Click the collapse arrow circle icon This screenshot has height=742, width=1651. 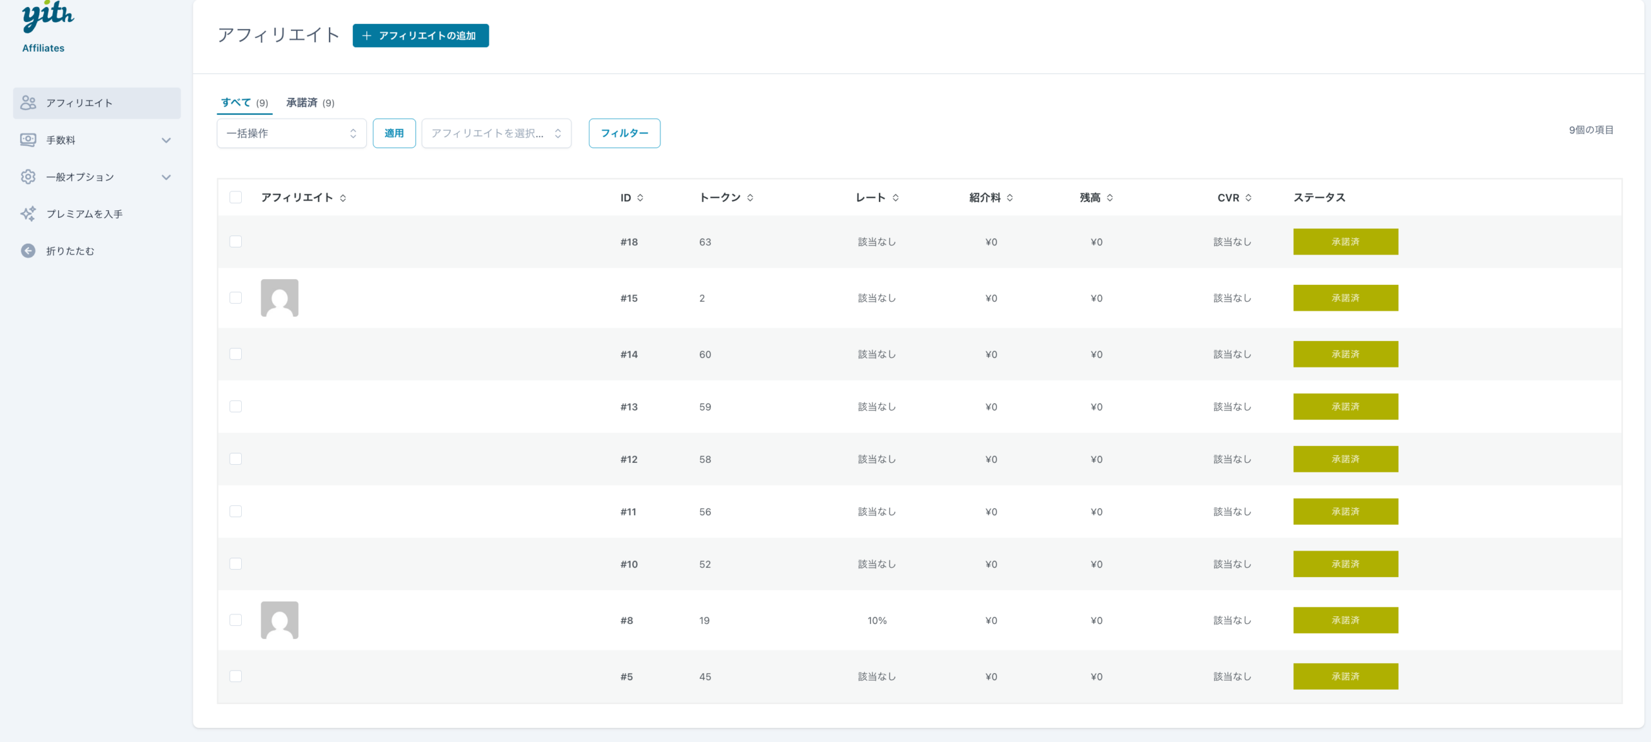click(28, 251)
